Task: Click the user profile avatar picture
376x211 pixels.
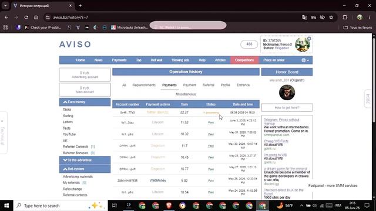Action: click(x=303, y=45)
